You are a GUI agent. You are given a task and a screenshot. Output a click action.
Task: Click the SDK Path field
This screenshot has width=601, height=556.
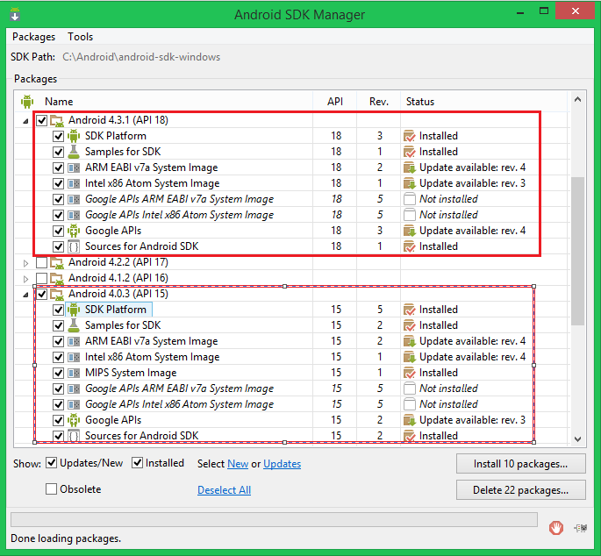pos(141,57)
